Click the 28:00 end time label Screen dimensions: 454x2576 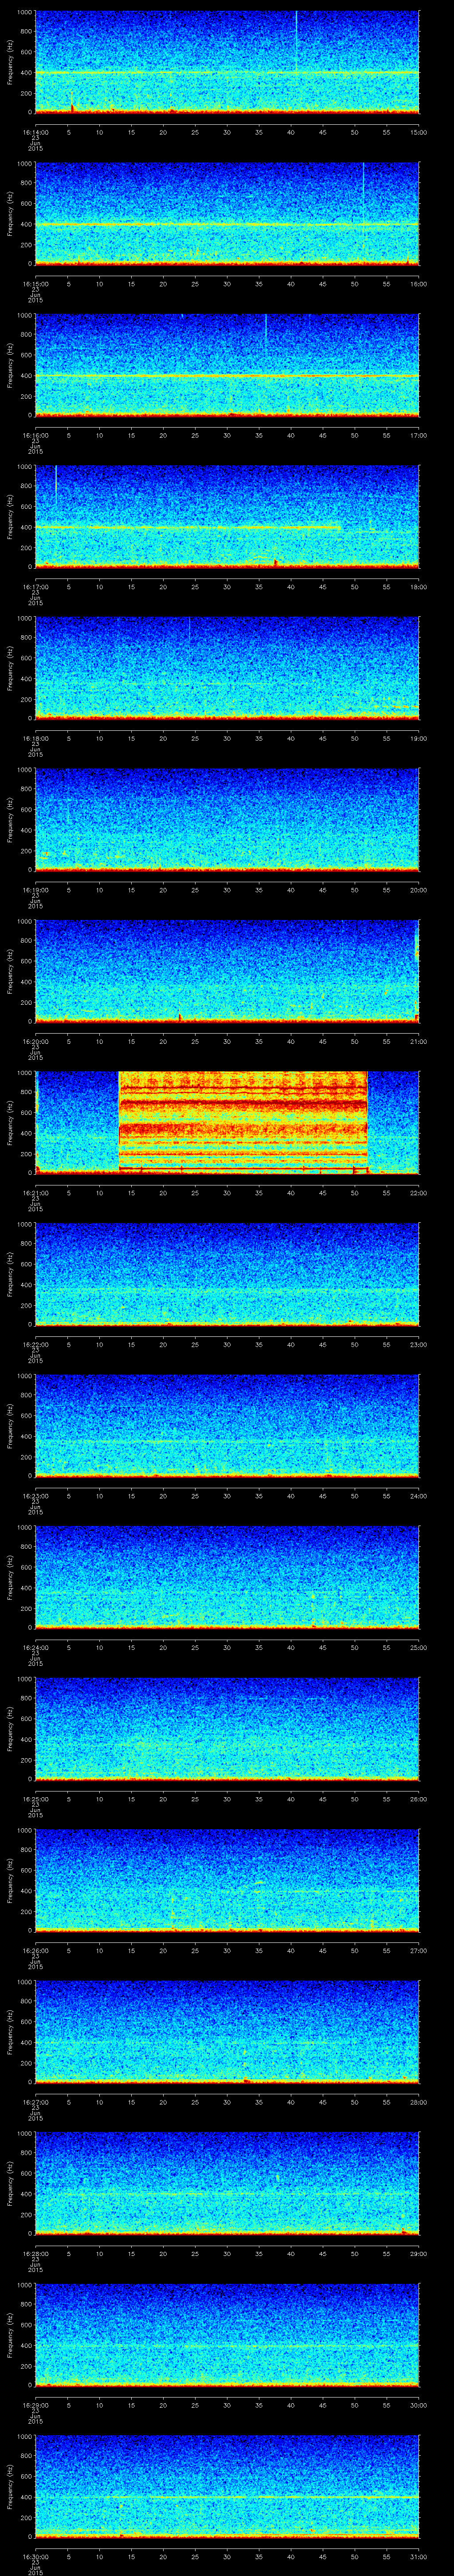coord(418,2102)
